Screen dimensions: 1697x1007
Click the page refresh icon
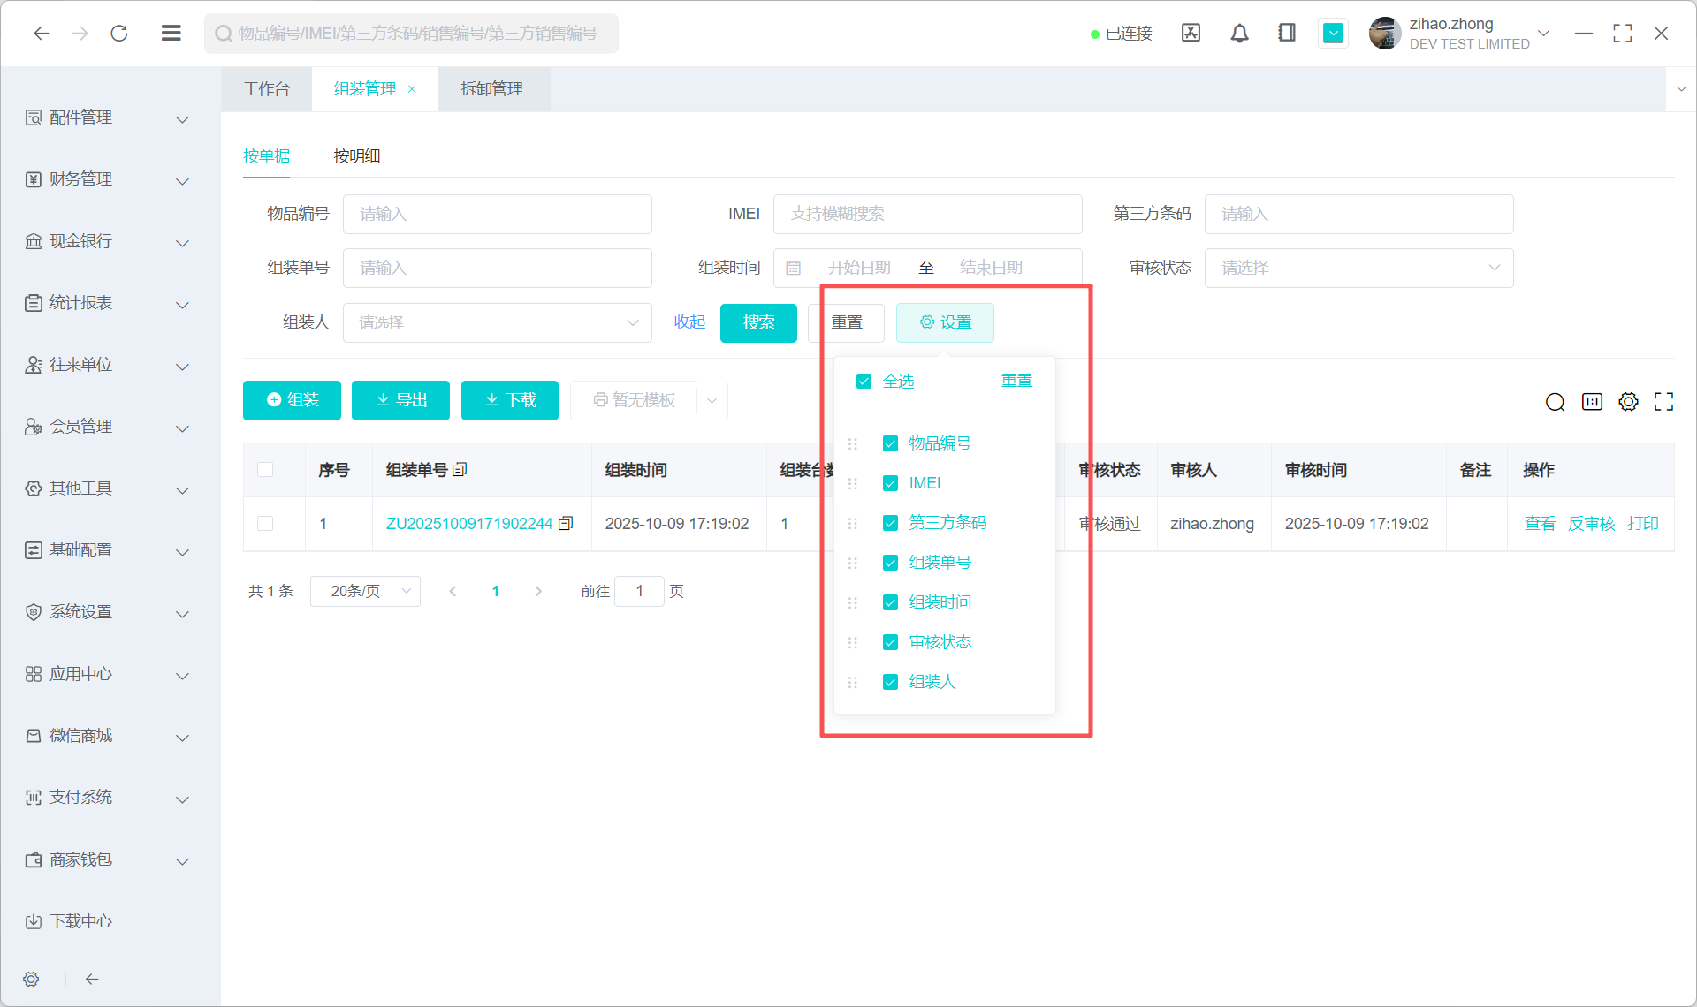point(119,34)
